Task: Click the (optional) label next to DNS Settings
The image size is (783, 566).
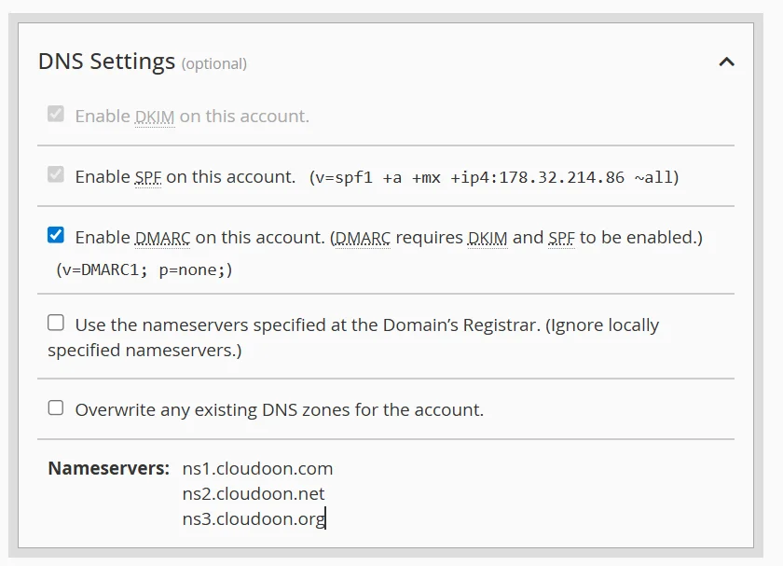Action: pos(214,63)
